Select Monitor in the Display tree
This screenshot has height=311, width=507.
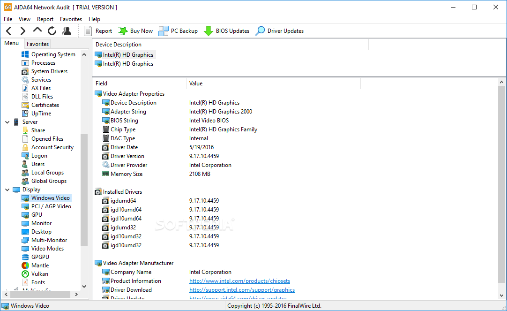(x=37, y=223)
